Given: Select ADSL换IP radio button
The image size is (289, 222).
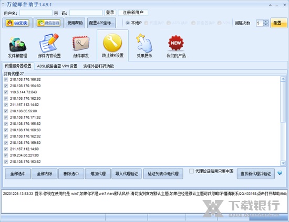Looking at the screenshot, I should point(169,23).
